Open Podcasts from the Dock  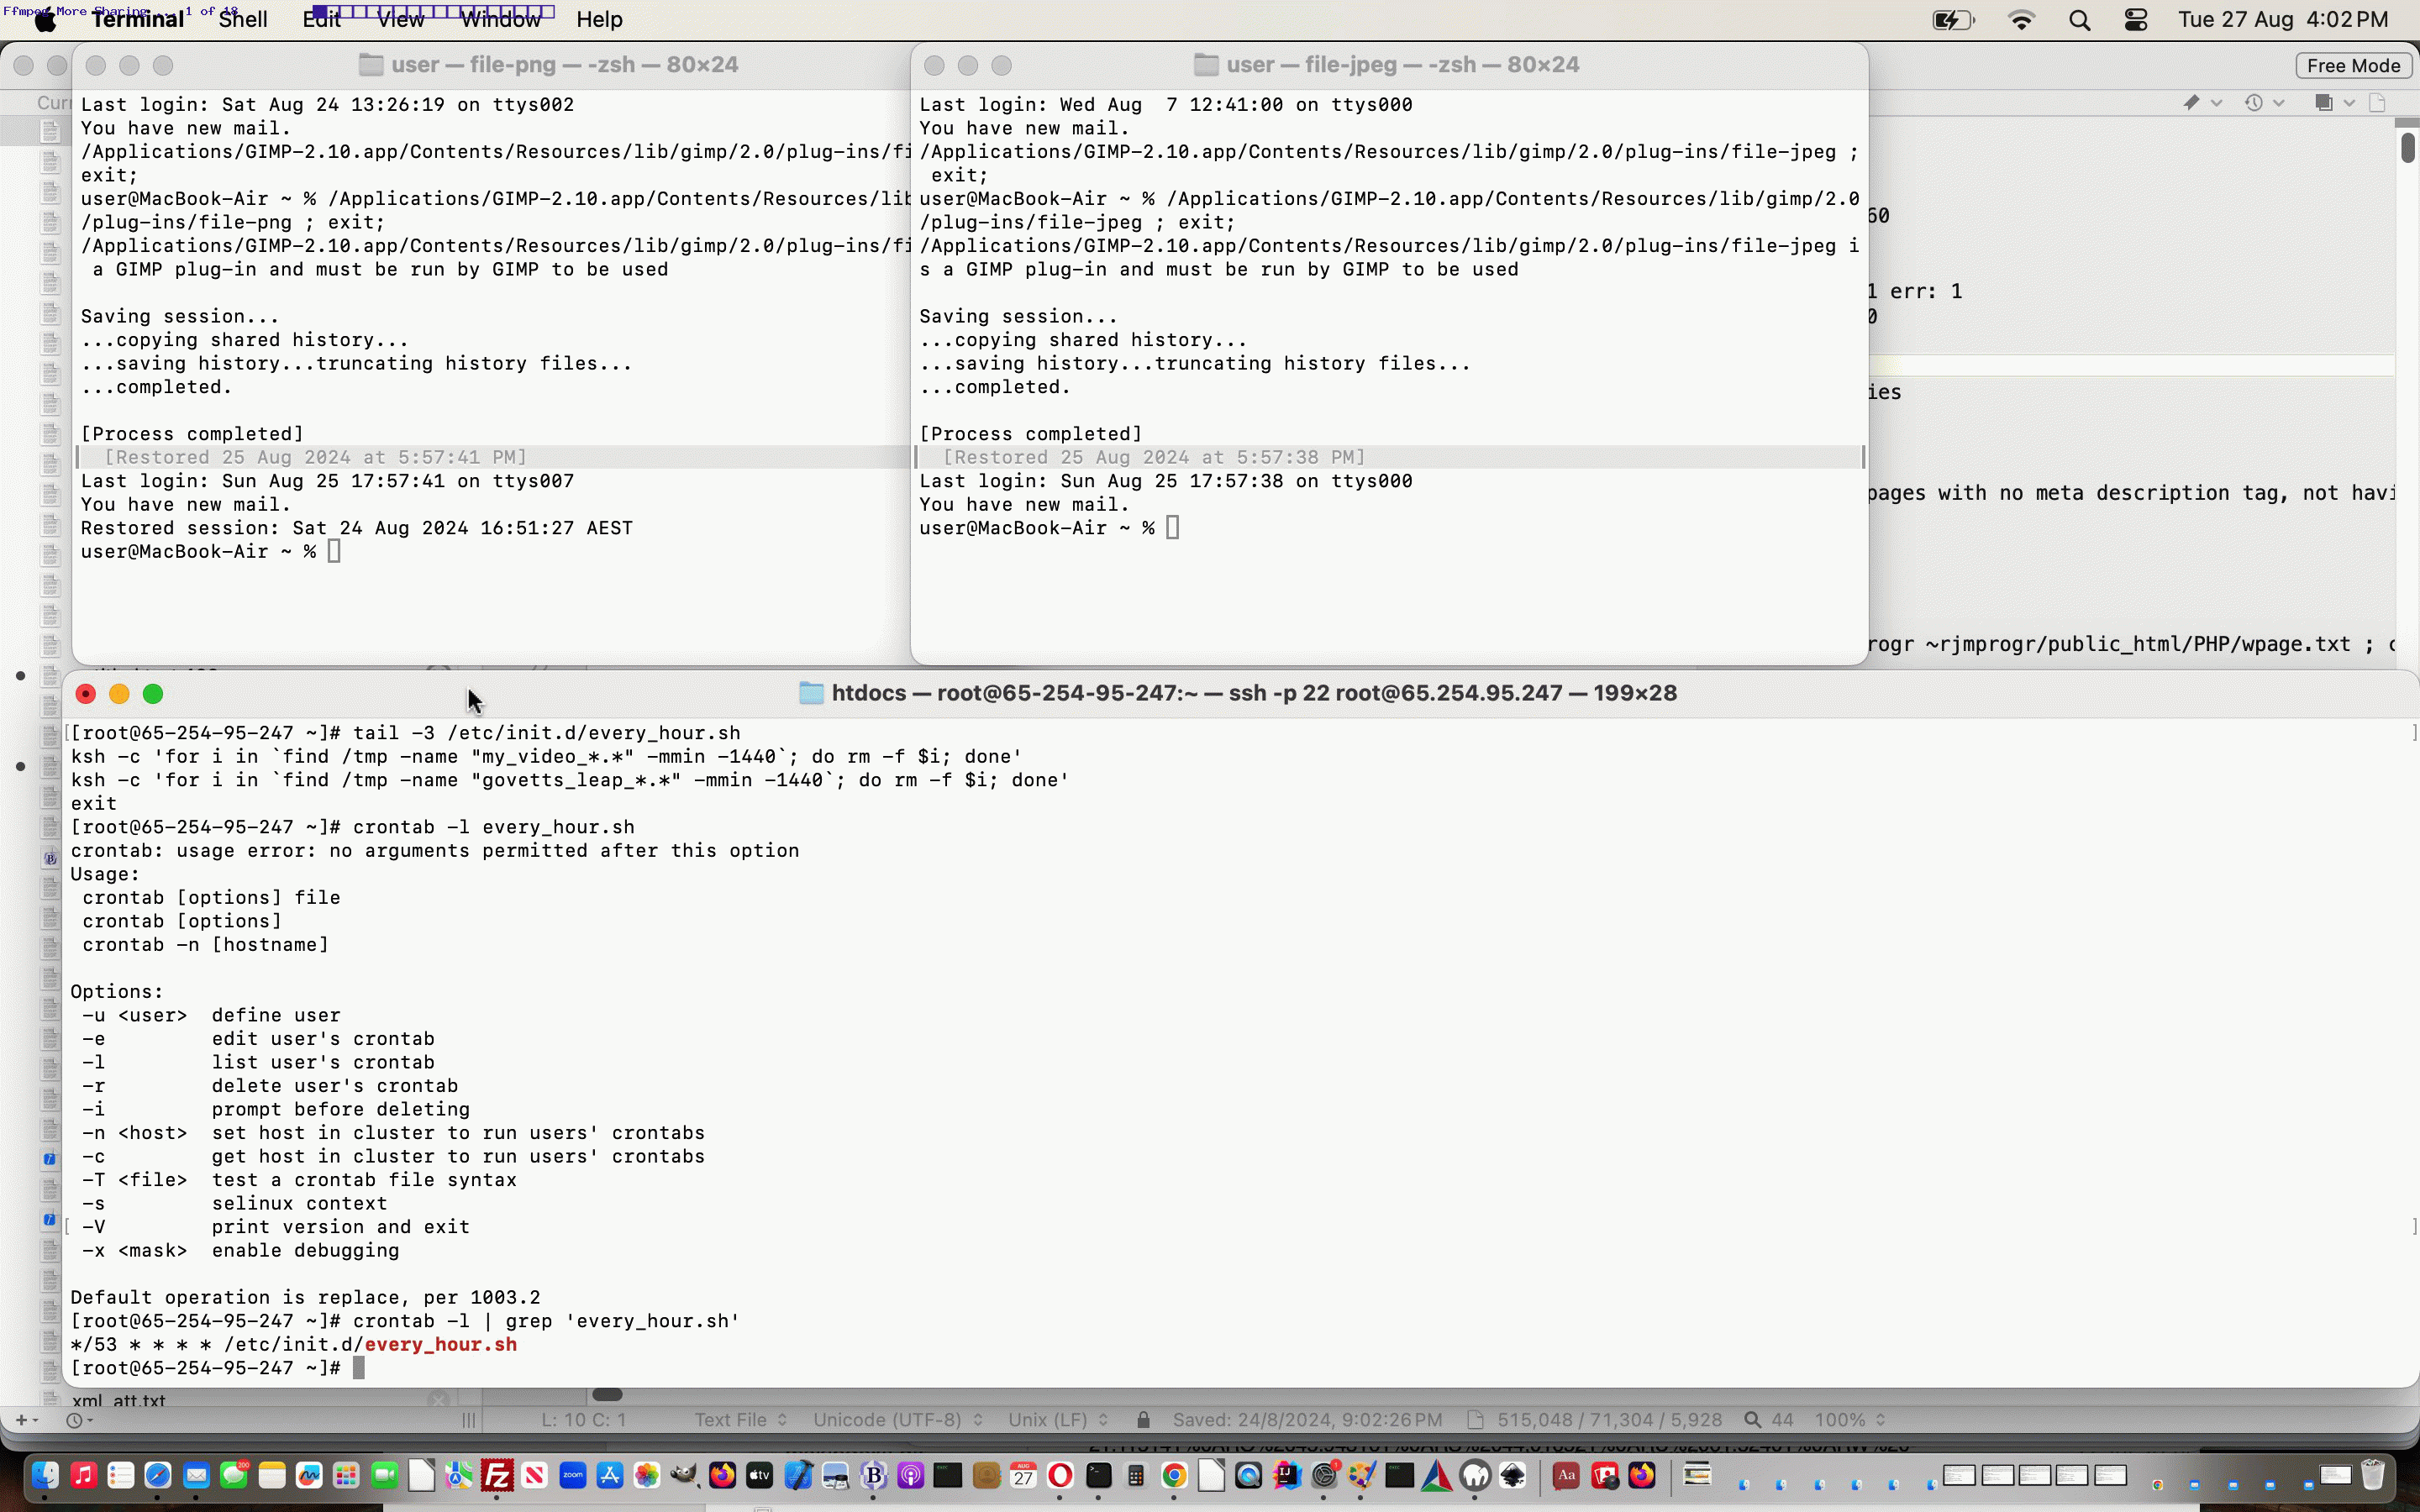click(910, 1476)
